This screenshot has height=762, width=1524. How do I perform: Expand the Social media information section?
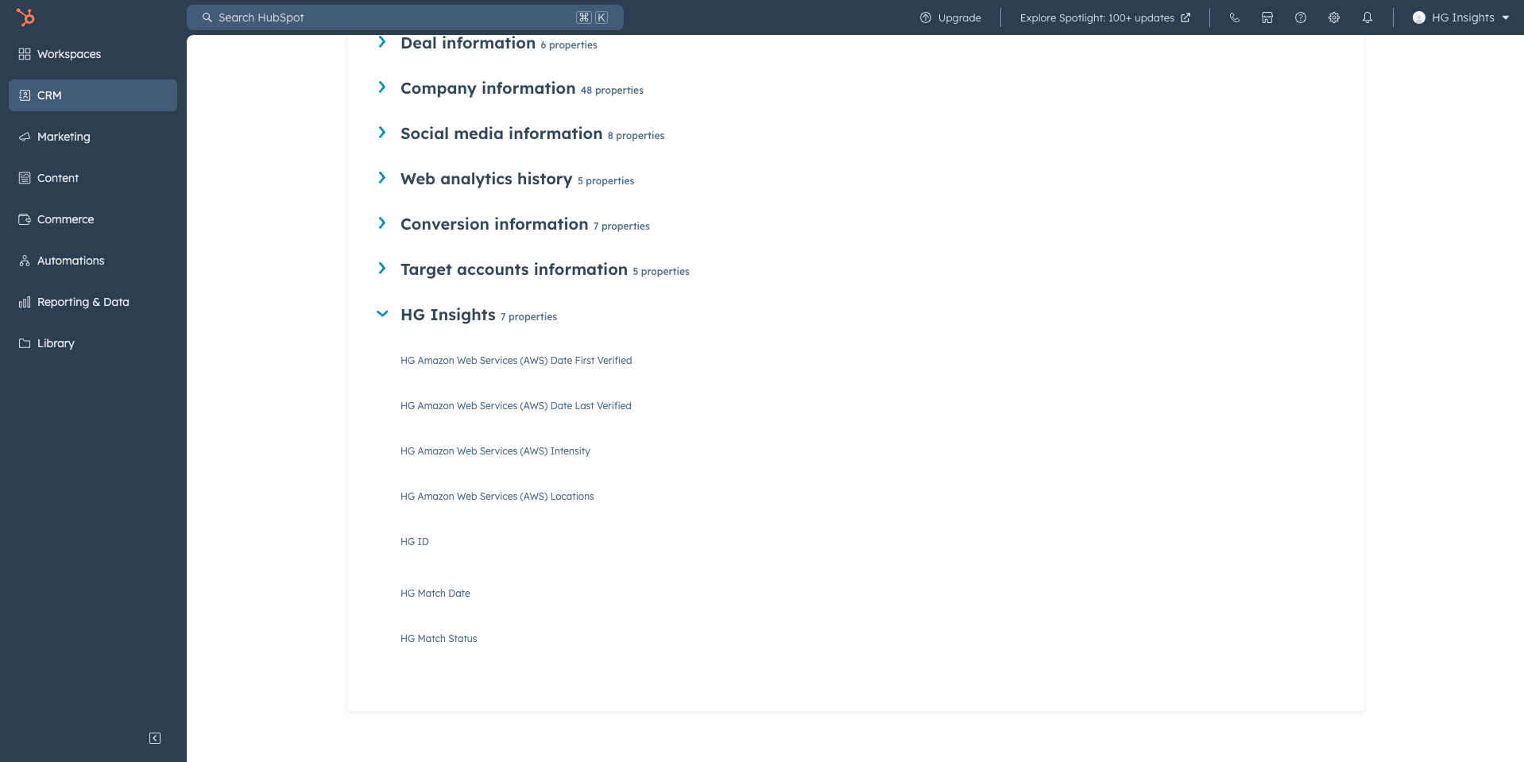point(382,133)
